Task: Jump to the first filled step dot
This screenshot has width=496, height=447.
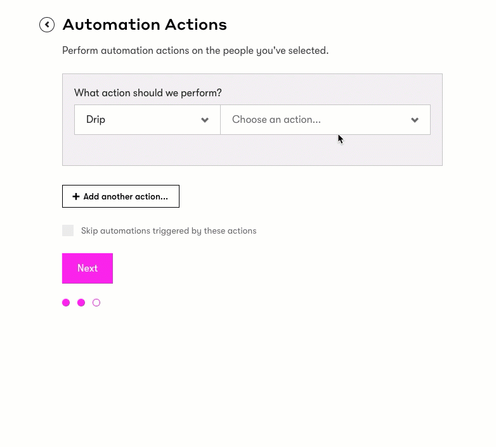Action: tap(66, 303)
